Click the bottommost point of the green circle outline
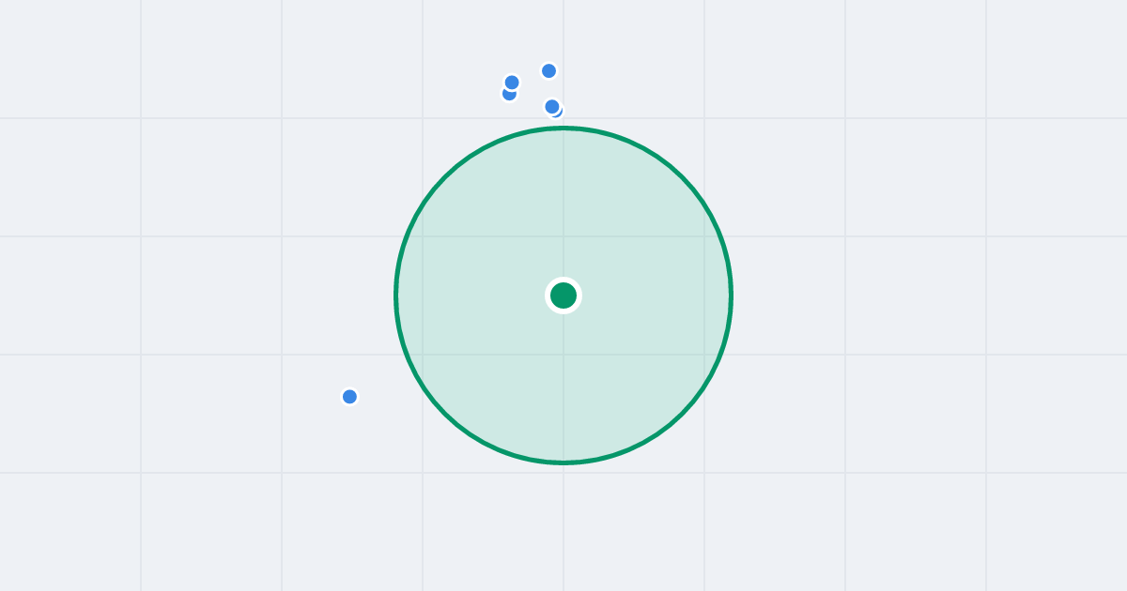Screen dimensions: 1127x591 click(563, 462)
